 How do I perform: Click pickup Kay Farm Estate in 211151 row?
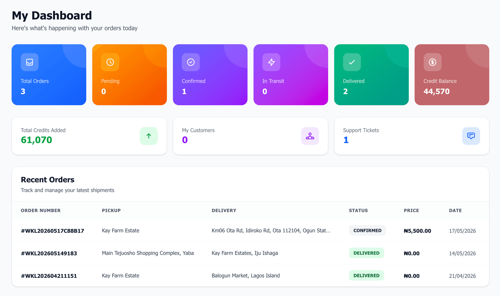coord(121,276)
